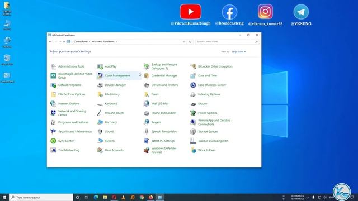Open the Color Management icon
Screen dimensions: 358x201
coord(100,76)
